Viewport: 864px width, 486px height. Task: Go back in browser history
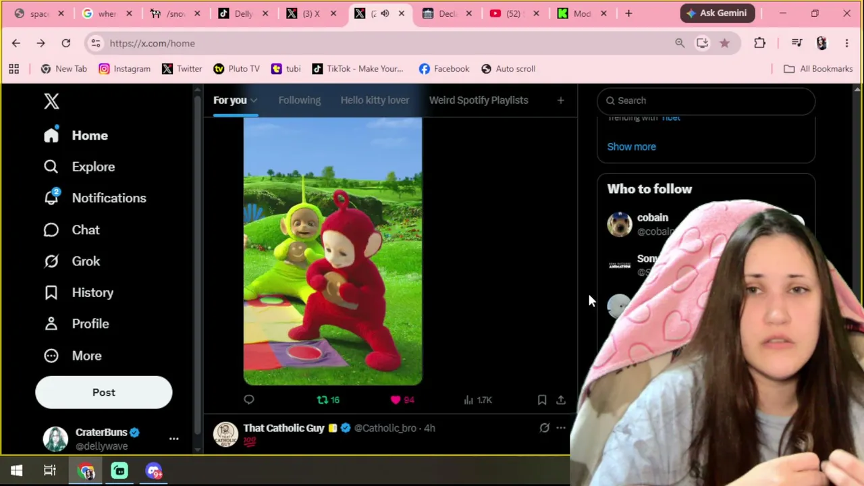[16, 43]
